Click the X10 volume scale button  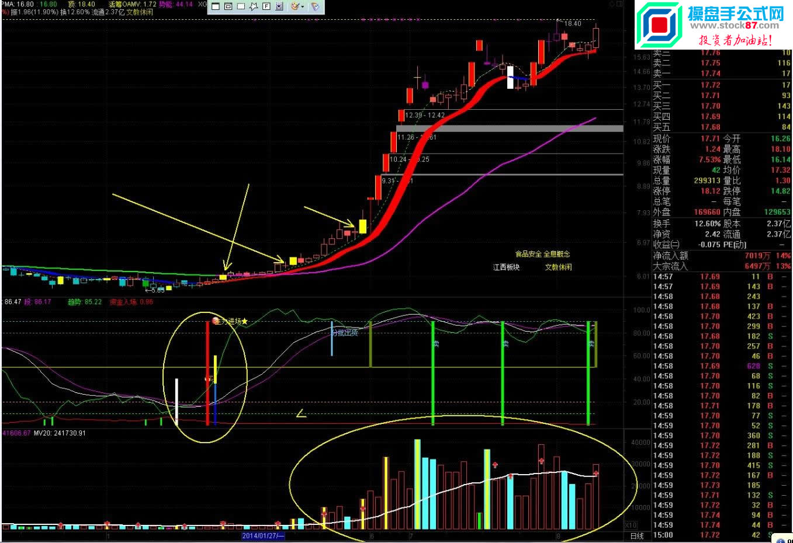click(x=631, y=525)
